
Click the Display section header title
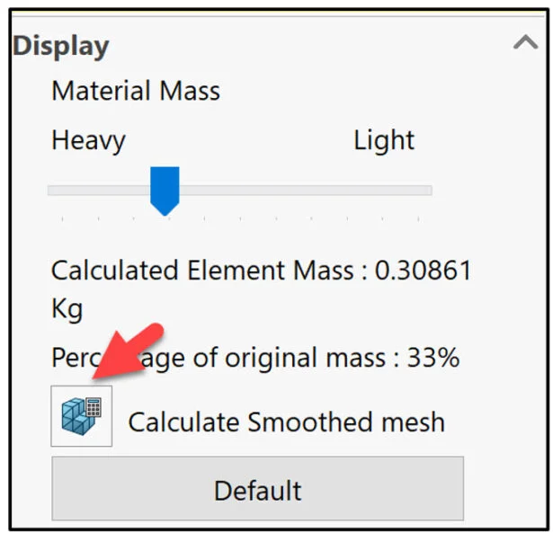point(61,46)
